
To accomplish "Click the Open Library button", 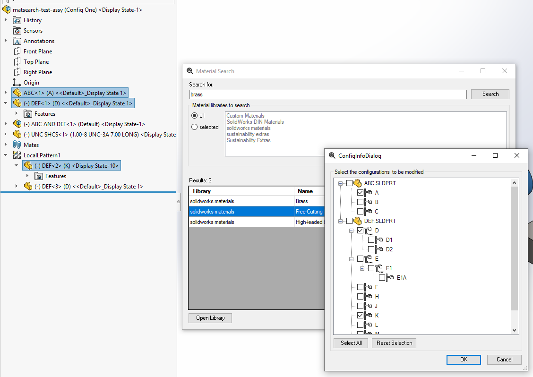I will click(210, 318).
